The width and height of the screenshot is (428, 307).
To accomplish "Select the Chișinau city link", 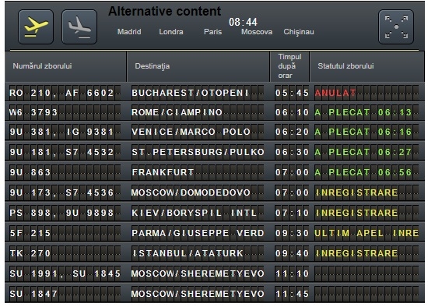I will point(299,32).
